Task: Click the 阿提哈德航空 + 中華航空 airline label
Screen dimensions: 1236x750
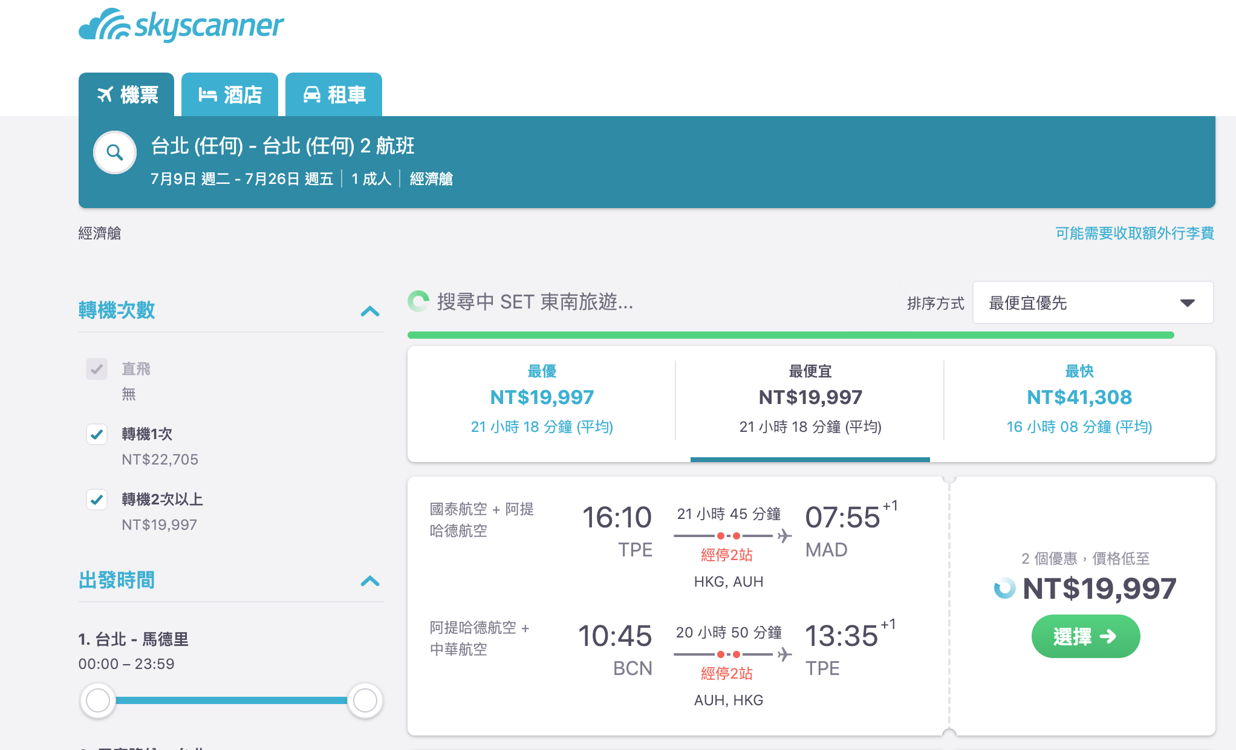Action: tap(480, 638)
